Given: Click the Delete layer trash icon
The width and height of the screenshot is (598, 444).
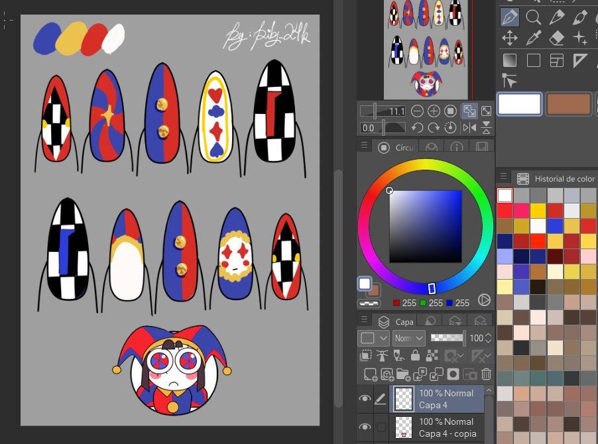Looking at the screenshot, I should 486,374.
